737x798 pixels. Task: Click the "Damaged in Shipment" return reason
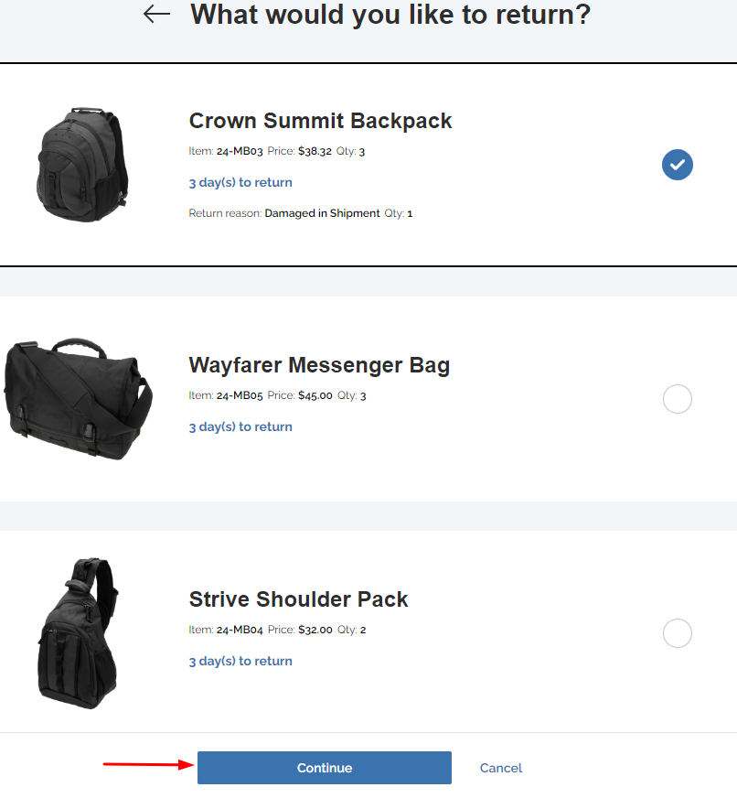pos(322,213)
